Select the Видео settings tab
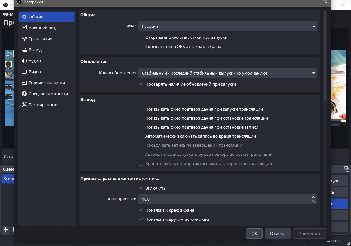Viewport: 351px width, 246px height. (47, 72)
